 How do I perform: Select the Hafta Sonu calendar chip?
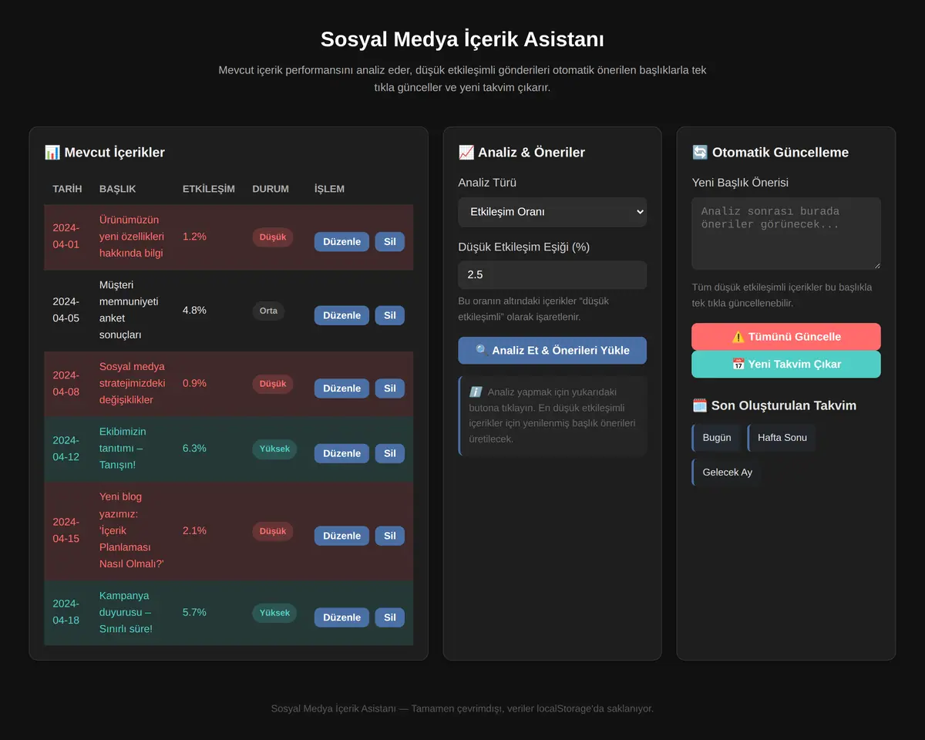(782, 438)
